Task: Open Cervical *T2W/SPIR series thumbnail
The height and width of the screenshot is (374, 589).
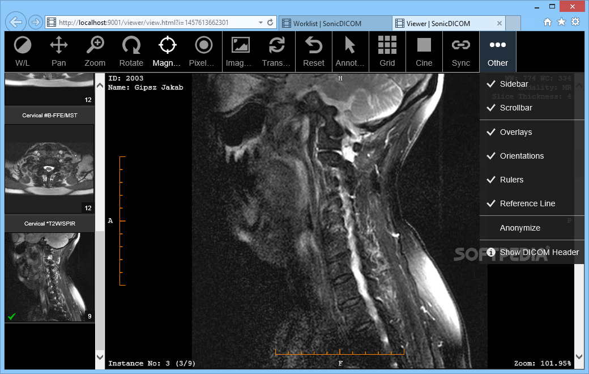Action: 49,277
